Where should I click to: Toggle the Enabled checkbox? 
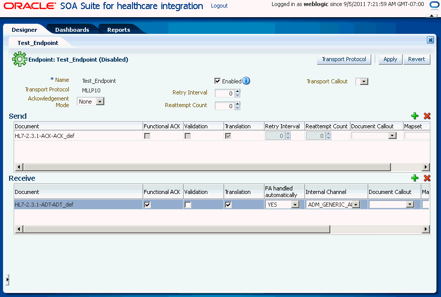pos(217,81)
